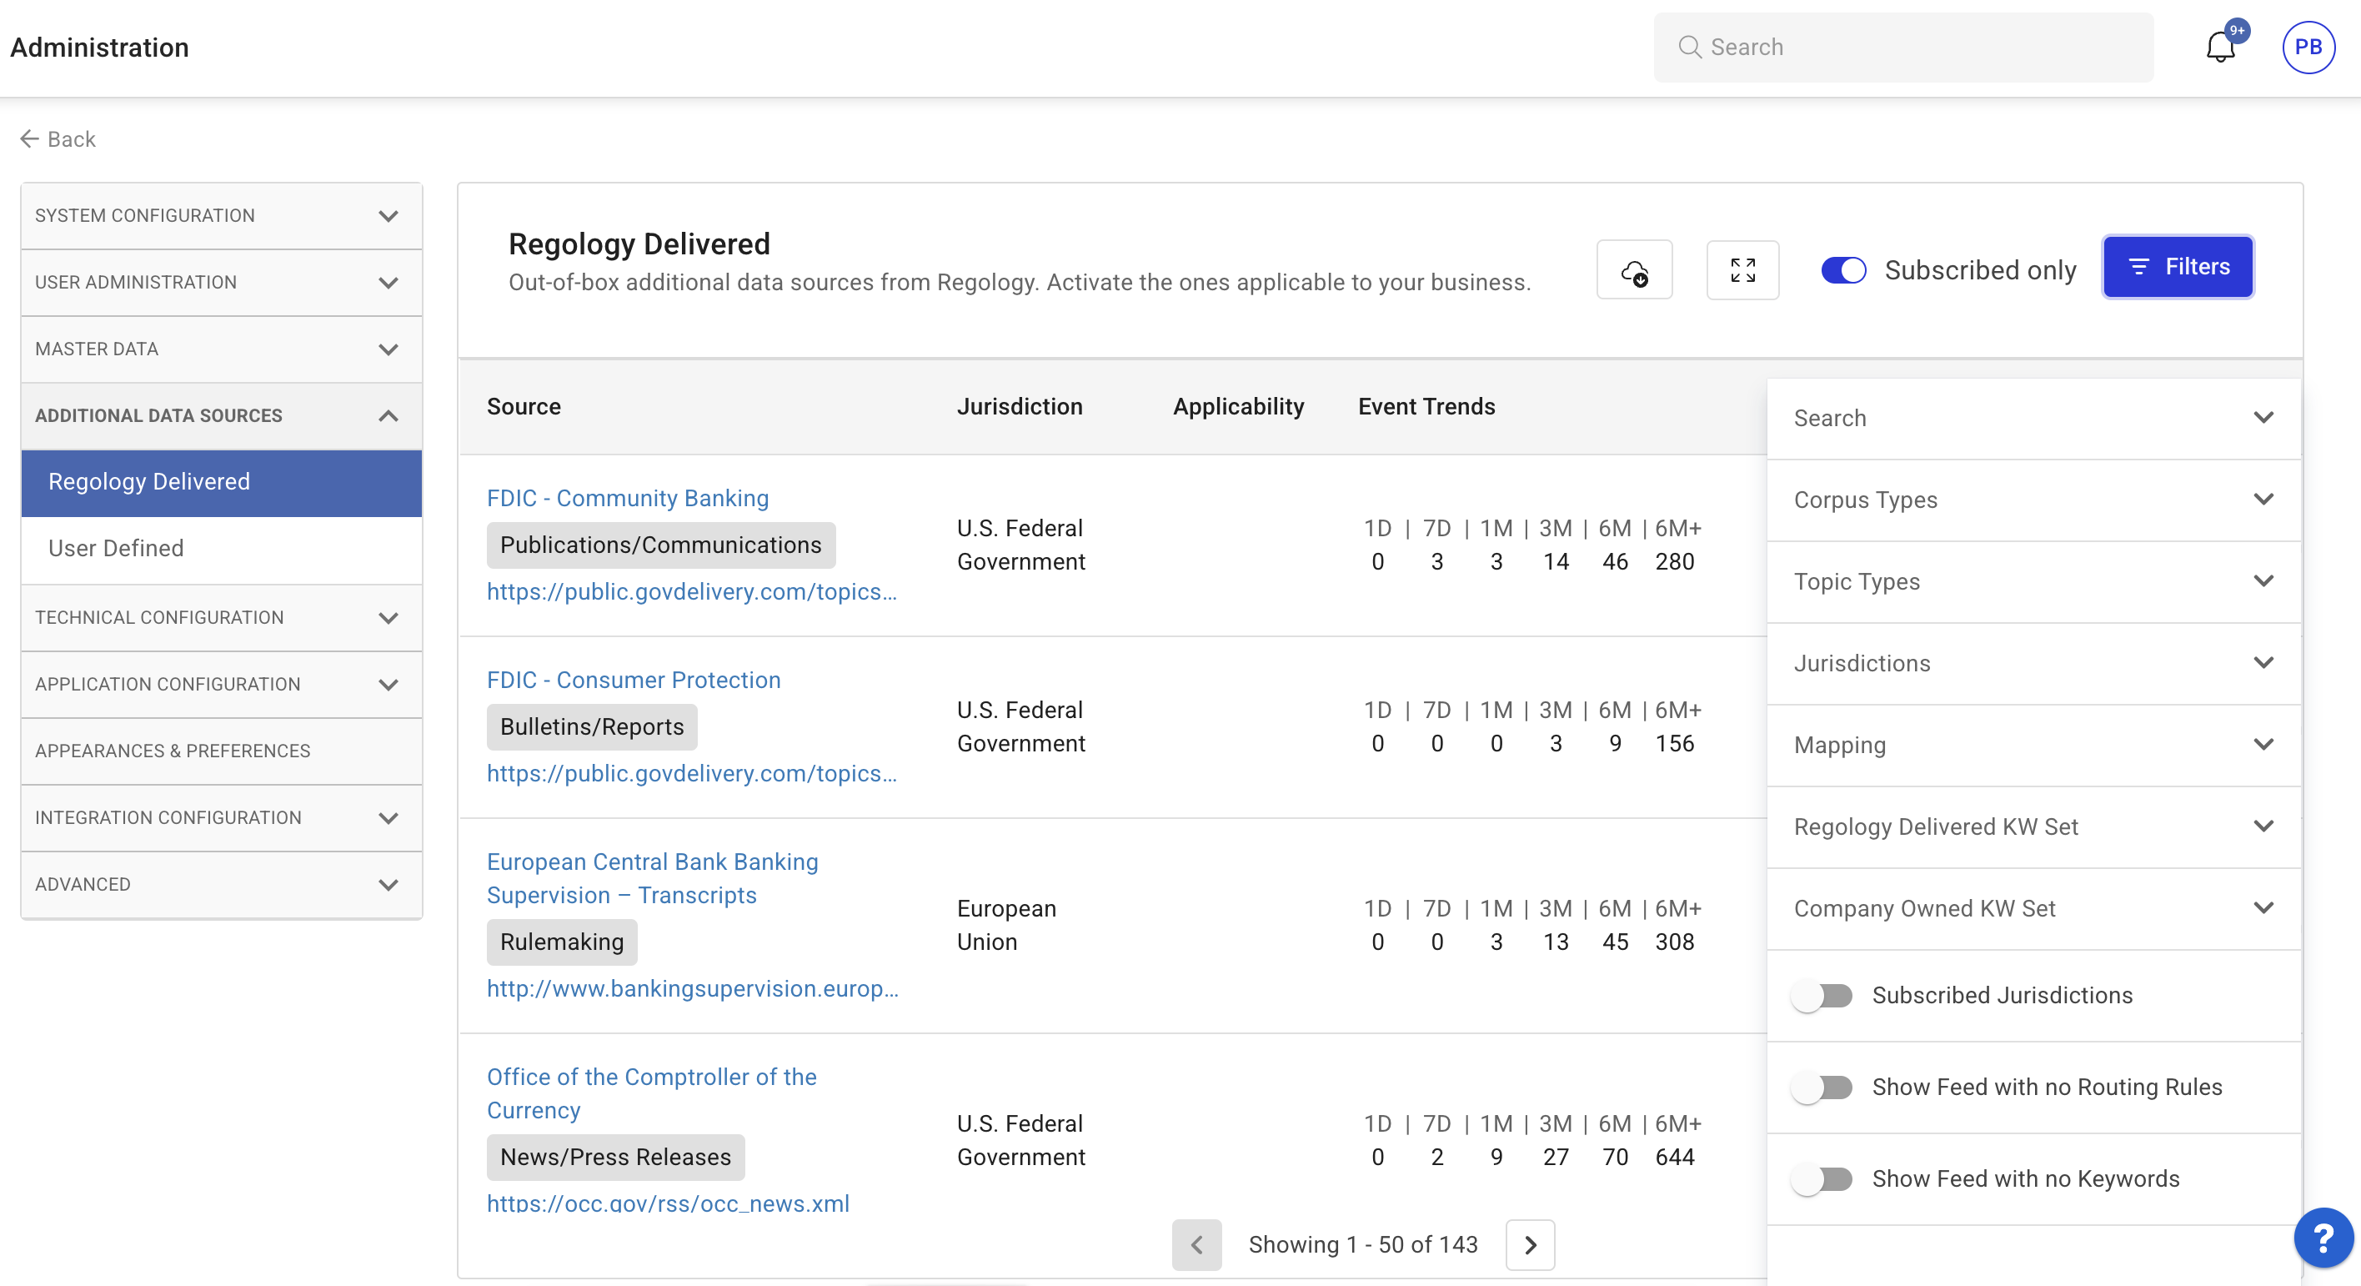Expand the System Configuration menu

(x=221, y=215)
